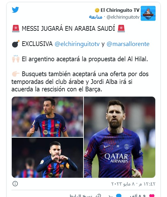167x197 pixels.
Task: Open the tweet info circle icon
Action: [x=15, y=184]
